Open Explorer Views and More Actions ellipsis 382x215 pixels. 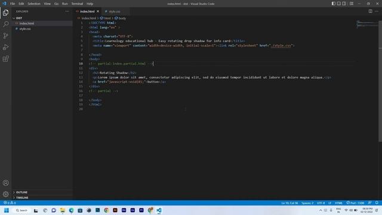pos(67,11)
